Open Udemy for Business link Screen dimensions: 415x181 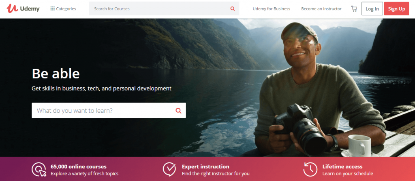[271, 9]
